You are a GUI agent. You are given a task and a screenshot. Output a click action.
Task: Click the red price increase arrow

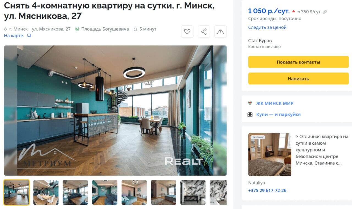tap(293, 12)
